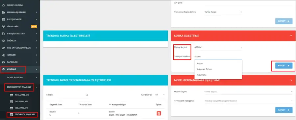Viewport: 296px width, 120px height.
Task: Expand E-Arşiv/E-Fatura chevron arrow
Action: 36,34
